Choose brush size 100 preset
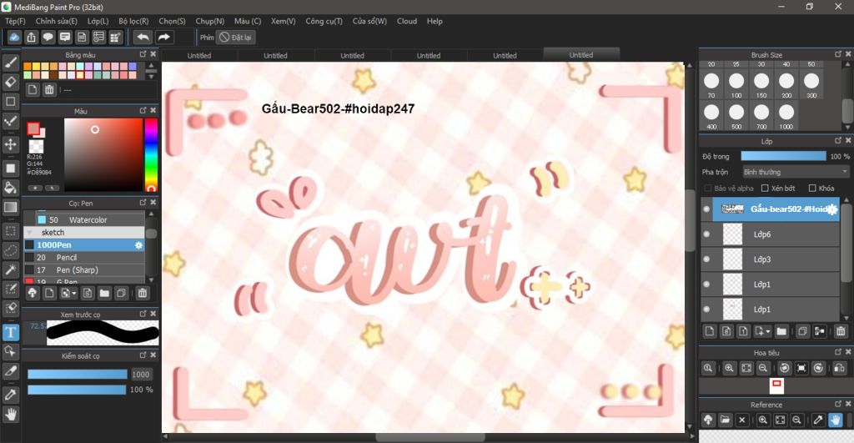This screenshot has width=854, height=443. point(736,86)
